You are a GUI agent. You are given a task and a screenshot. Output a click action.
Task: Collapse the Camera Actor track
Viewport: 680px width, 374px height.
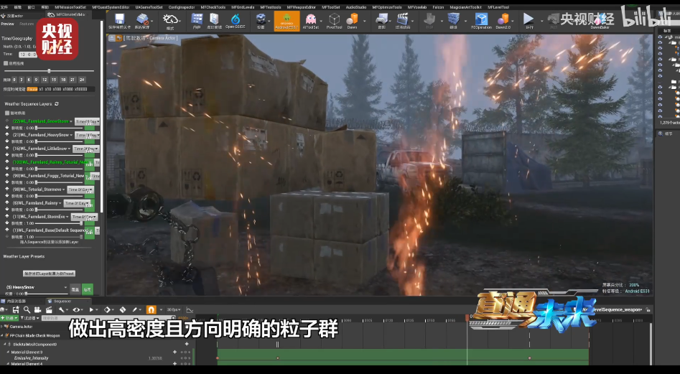[4, 326]
